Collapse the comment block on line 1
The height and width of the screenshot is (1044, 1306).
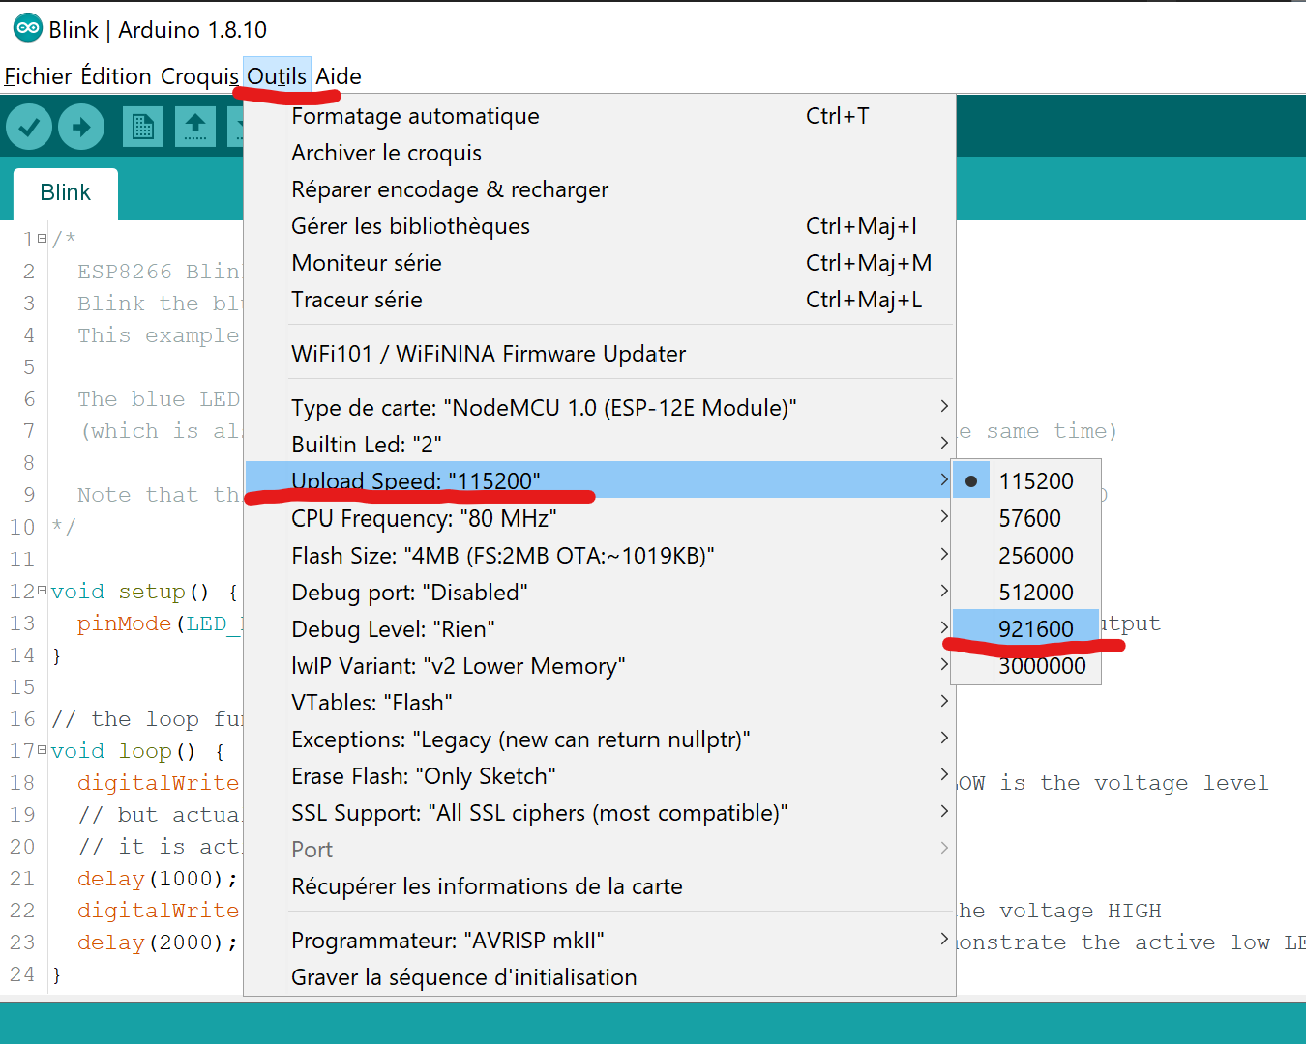point(43,239)
